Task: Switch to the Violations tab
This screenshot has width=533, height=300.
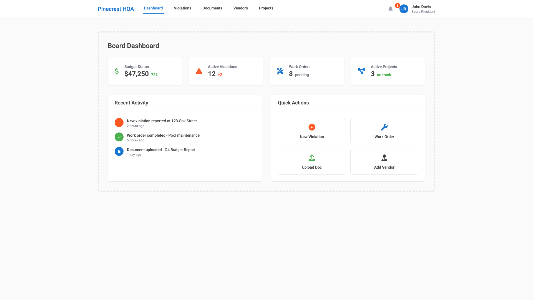Action: coord(182,8)
